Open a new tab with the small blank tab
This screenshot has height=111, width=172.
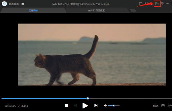tap(133, 10)
